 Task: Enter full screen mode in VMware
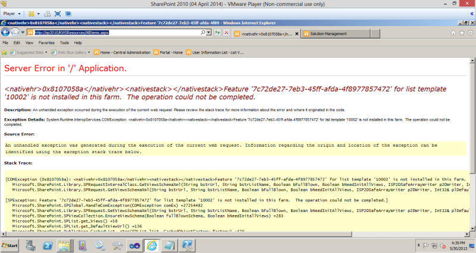click(58, 14)
